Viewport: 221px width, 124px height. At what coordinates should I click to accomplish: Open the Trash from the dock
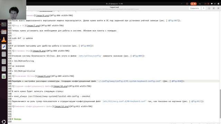(x=4, y=76)
